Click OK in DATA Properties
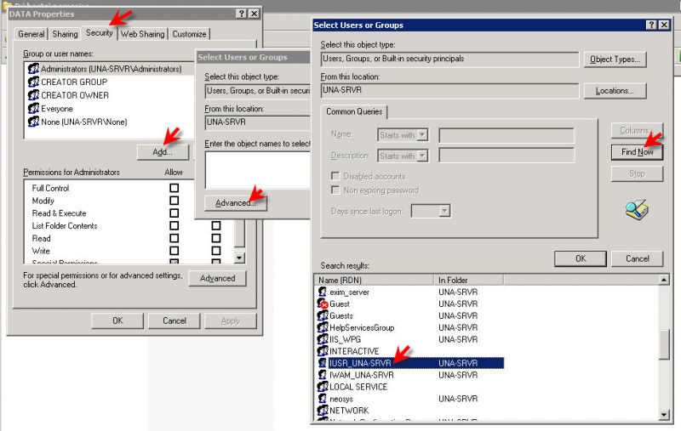The height and width of the screenshot is (431, 681). (x=117, y=320)
